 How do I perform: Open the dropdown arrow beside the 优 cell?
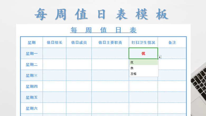[160, 57]
